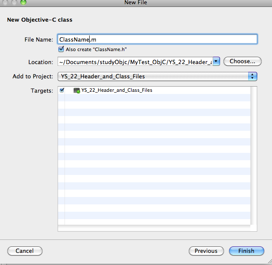The height and width of the screenshot is (265, 272).
Task: Go back with the Previous button
Action: (206, 251)
